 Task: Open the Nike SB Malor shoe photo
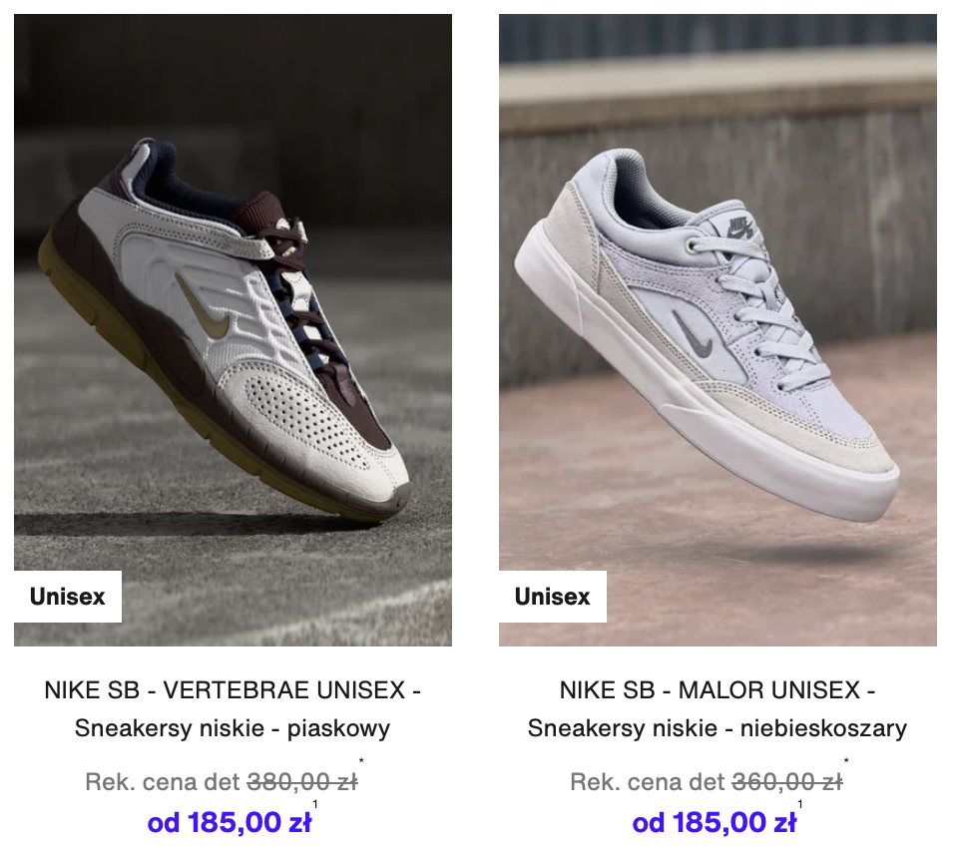tap(717, 329)
